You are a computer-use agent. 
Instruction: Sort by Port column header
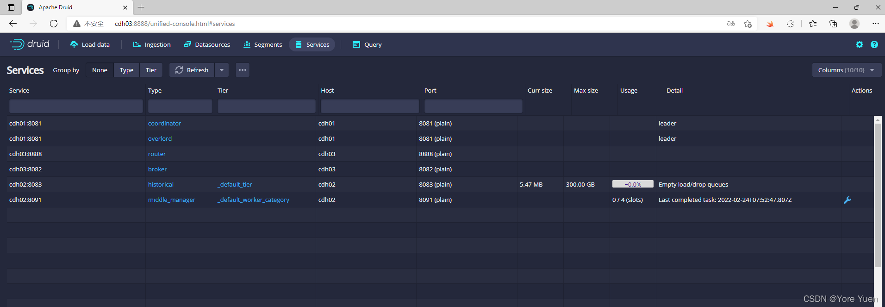coord(430,90)
